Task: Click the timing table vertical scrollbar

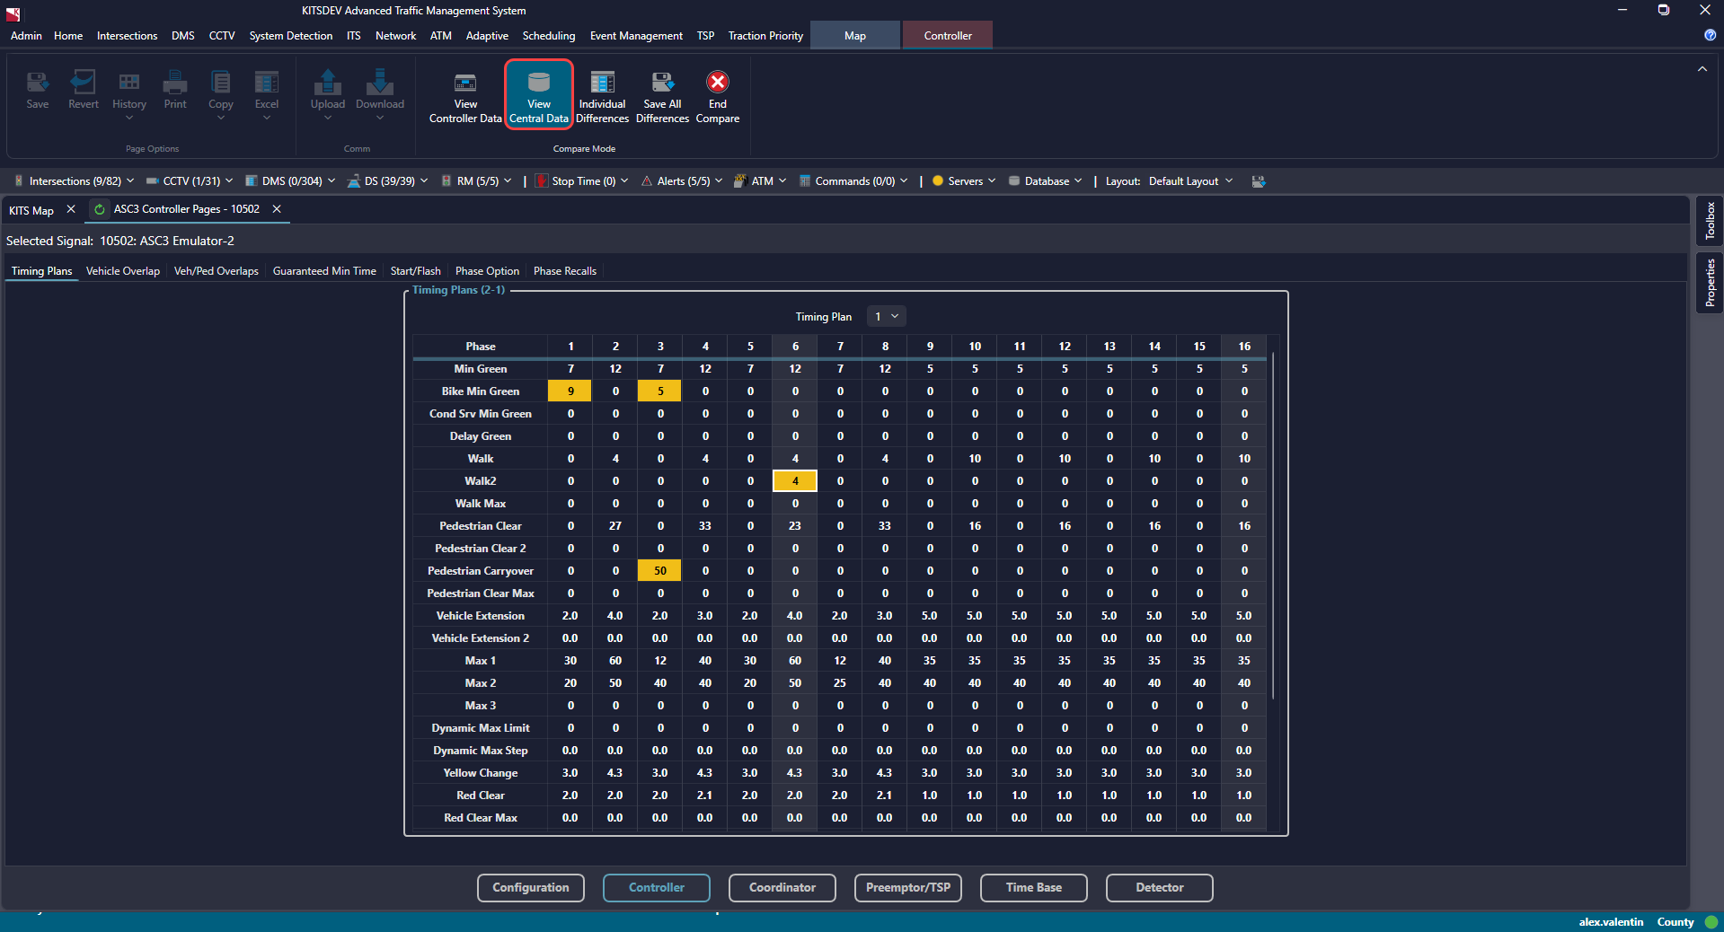Action: pos(1273,526)
